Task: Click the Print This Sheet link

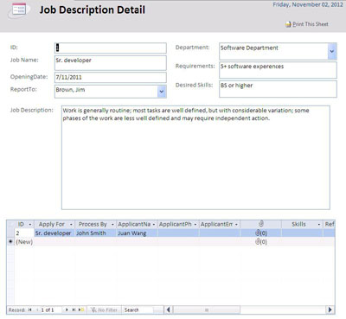Action: pyautogui.click(x=307, y=24)
